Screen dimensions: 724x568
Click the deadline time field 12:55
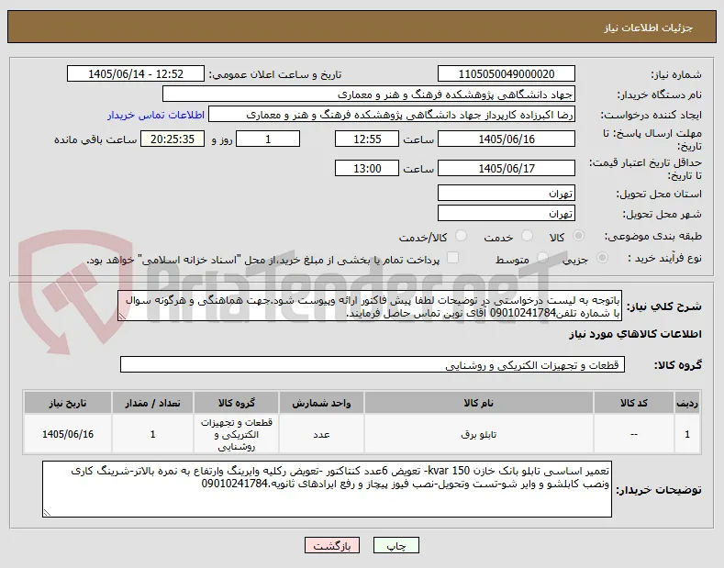point(367,139)
